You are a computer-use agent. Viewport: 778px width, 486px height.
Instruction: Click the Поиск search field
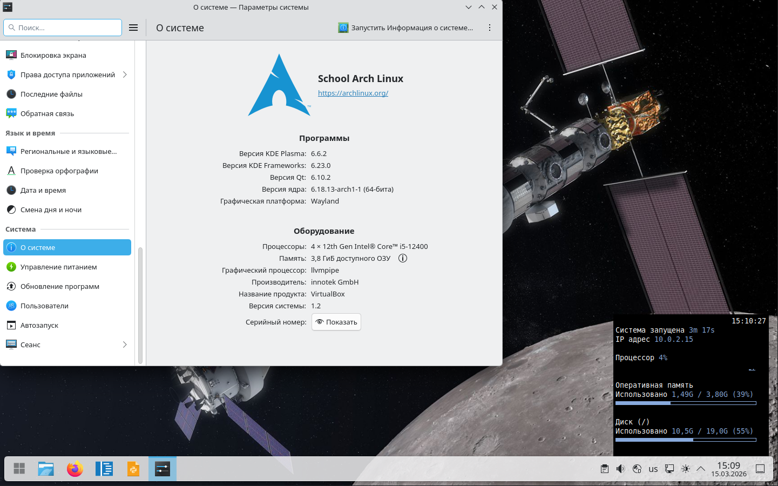coord(63,28)
